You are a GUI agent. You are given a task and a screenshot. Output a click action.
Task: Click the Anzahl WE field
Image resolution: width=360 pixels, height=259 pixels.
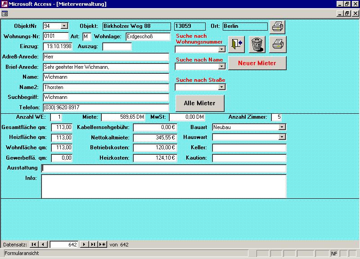[56, 117]
